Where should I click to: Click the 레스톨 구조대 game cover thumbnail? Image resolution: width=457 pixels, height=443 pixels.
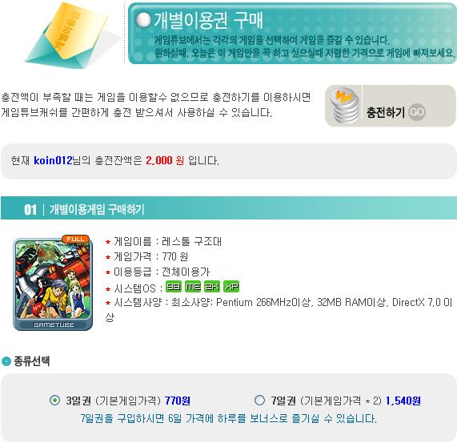[53, 283]
